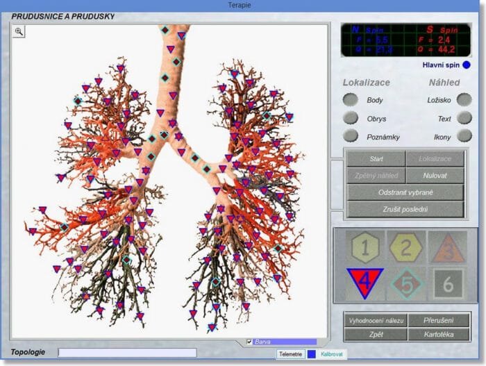Click the magnifier zoom icon
The height and width of the screenshot is (366, 486).
coord(19,31)
